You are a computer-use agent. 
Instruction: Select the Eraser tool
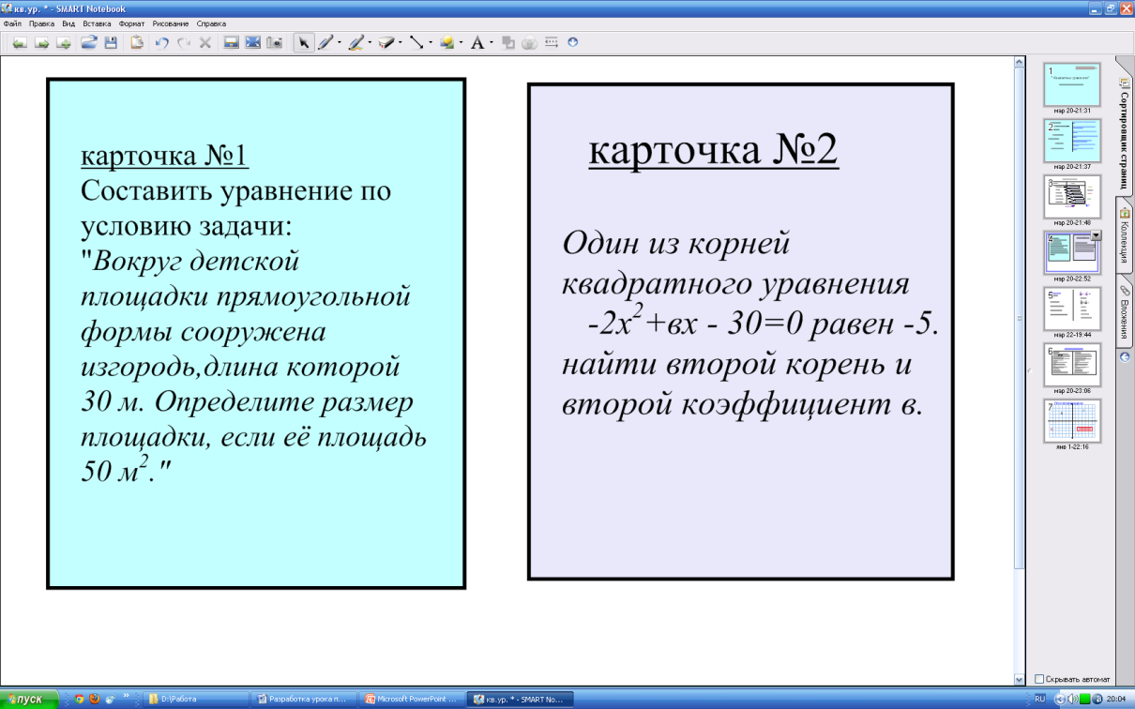tap(386, 42)
